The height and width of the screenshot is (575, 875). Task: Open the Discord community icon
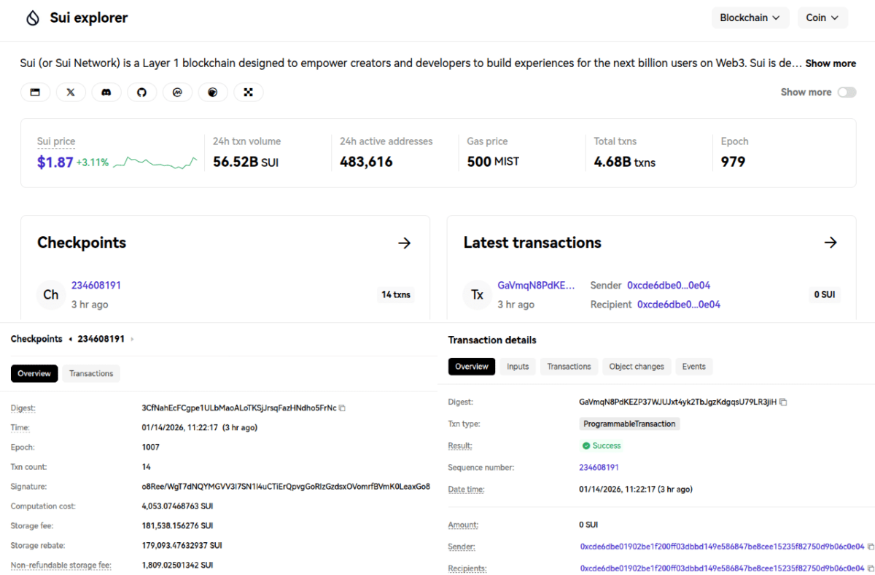(106, 92)
